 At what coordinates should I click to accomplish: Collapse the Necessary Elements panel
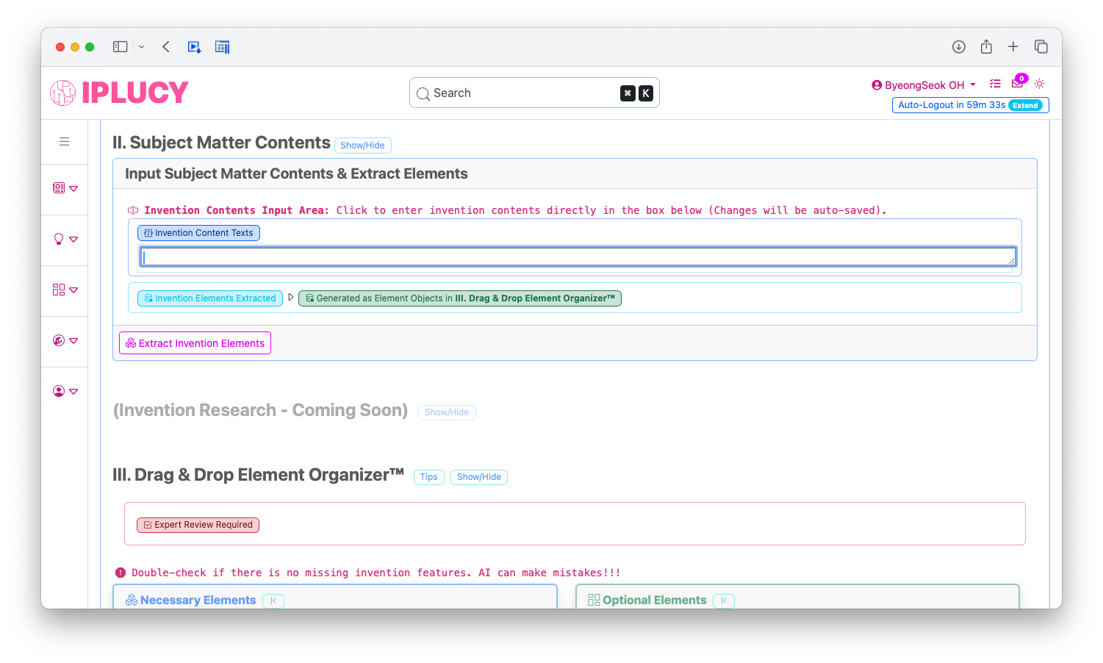[x=273, y=601]
